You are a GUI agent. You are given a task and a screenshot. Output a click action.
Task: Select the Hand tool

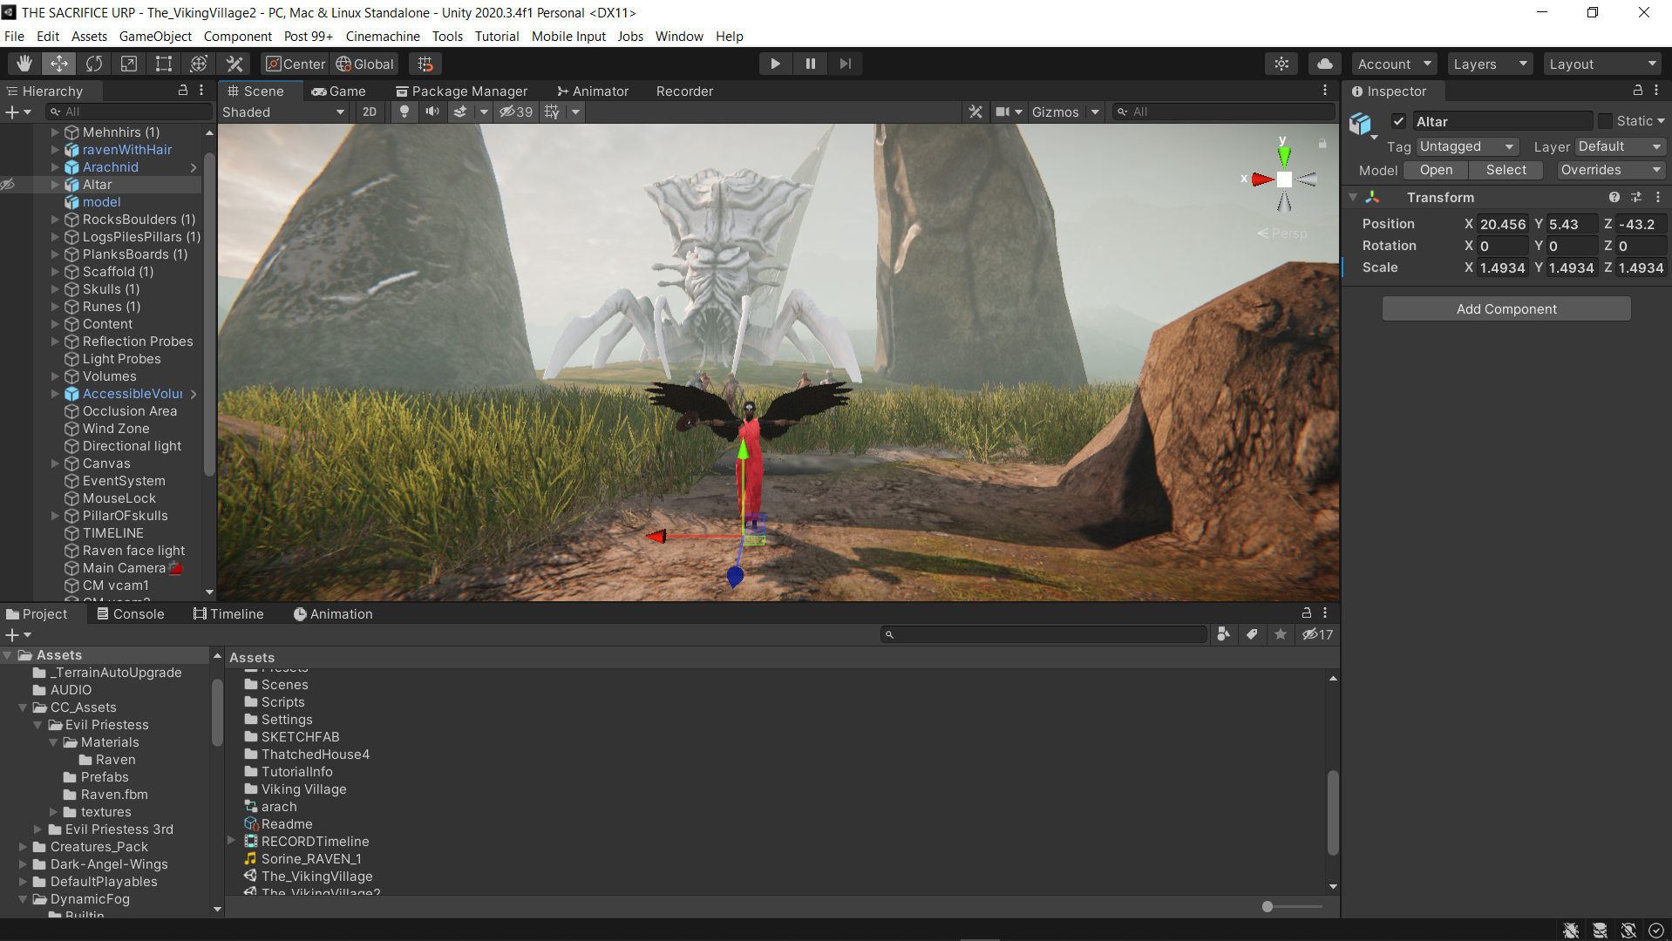coord(24,64)
